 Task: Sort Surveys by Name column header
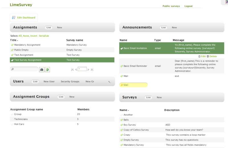click(123, 110)
